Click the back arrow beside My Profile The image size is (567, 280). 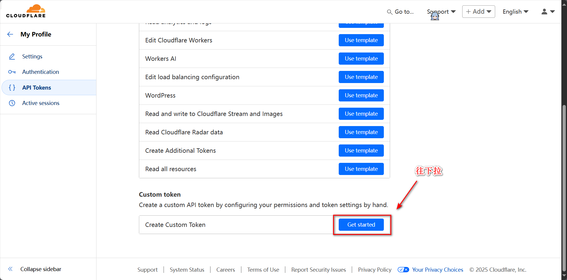click(10, 34)
